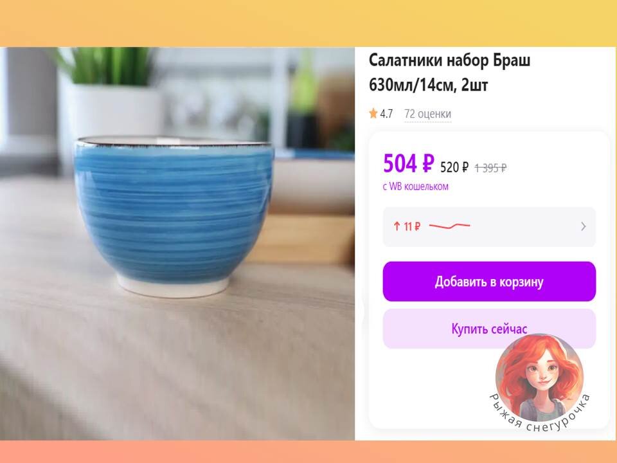Click the crossed-out 1 395 ₽ price
Viewport: 617px width, 463px height.
coord(490,168)
